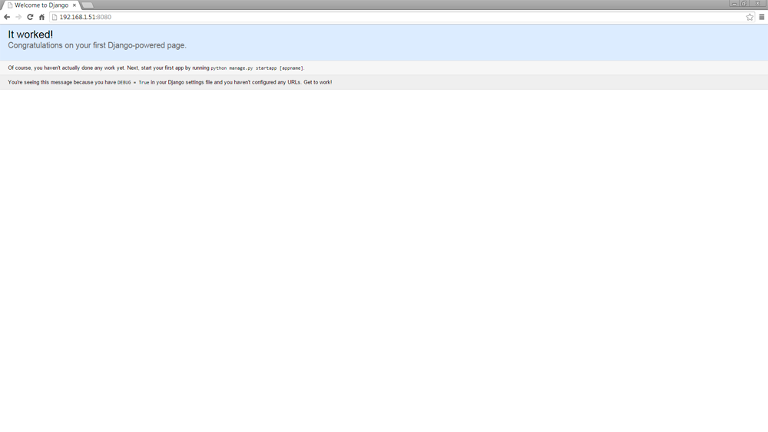Open a new tab with the new-tab button
This screenshot has height=432, width=768.
coord(88,5)
